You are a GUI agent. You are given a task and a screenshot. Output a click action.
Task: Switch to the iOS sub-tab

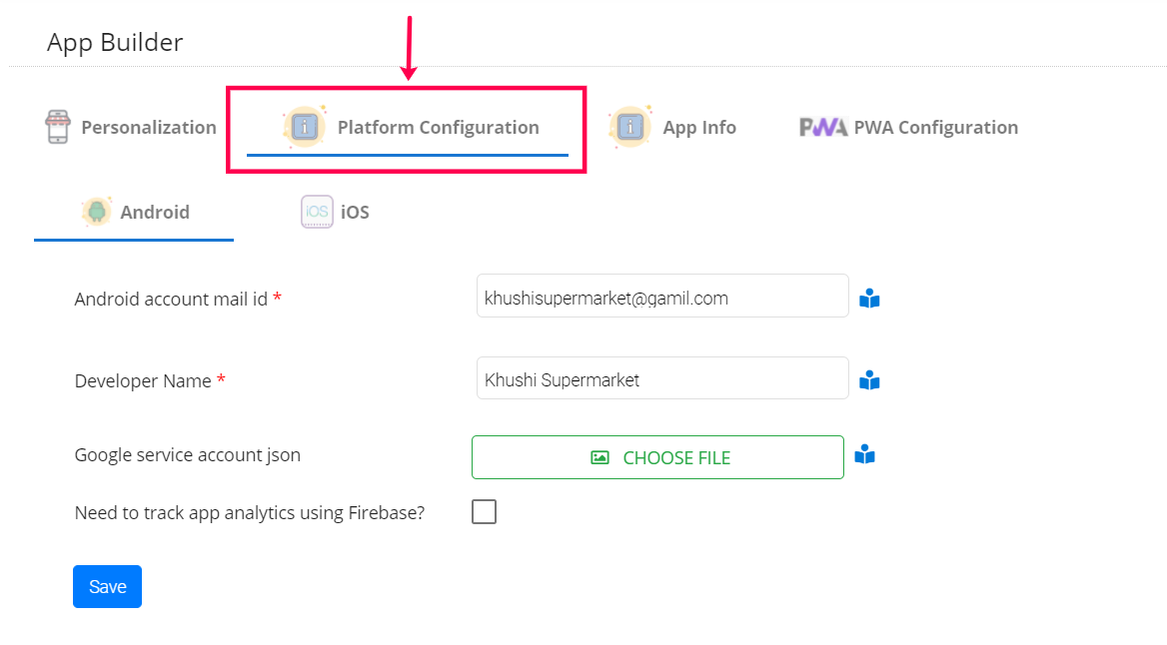354,212
